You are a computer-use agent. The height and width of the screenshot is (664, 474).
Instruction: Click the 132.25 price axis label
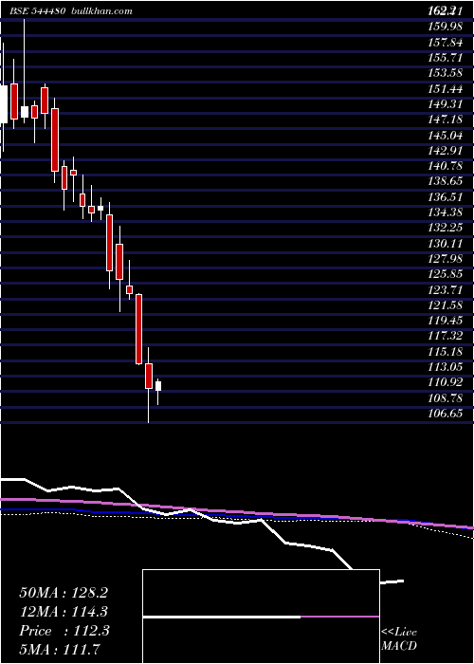point(444,228)
